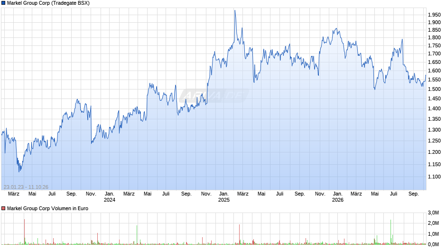The height and width of the screenshot is (249, 446).
Task: Click the 'Markel Group Corp Volumen in Euro' label
Action: point(47,208)
